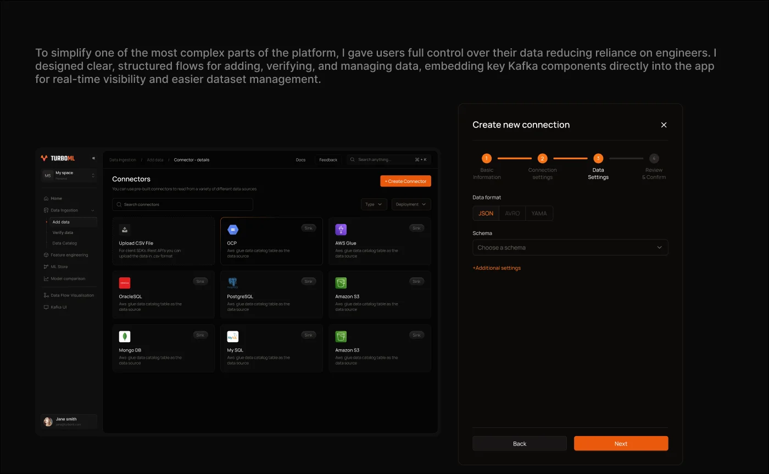Click the Search connectors field
Viewport: 769px width, 474px height.
tap(182, 204)
